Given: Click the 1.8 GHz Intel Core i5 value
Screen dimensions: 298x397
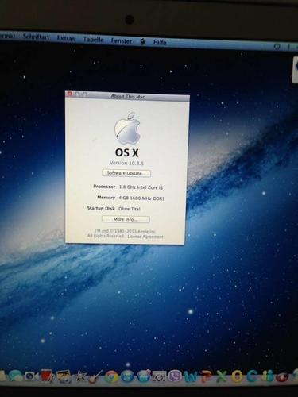Looking at the screenshot, I should click(141, 187).
